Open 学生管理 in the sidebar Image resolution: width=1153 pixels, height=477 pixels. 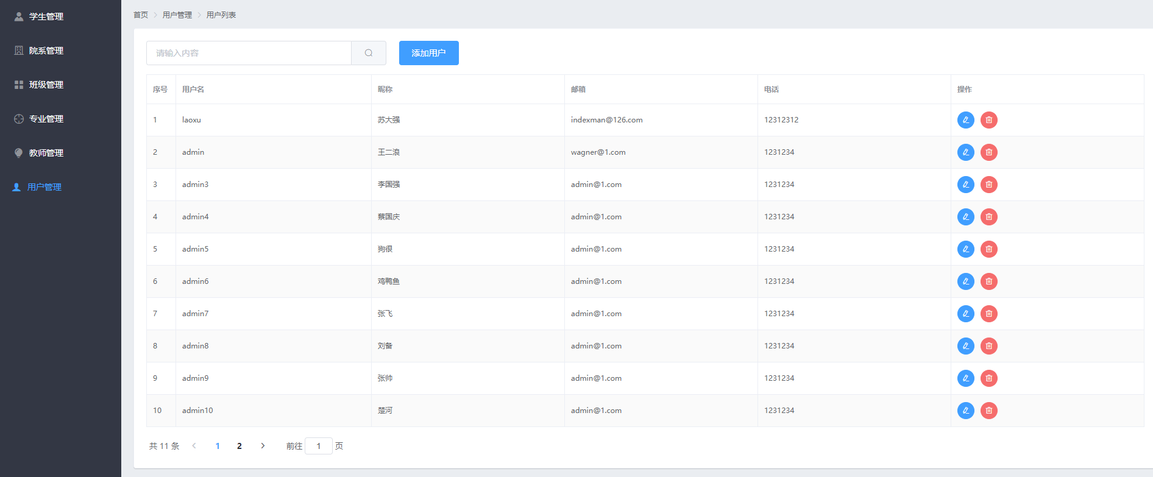click(x=60, y=16)
